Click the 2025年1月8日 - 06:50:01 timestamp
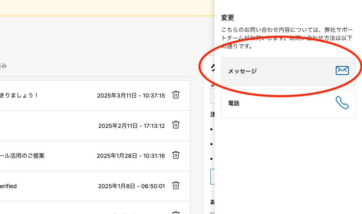This screenshot has width=362, height=214. (131, 186)
